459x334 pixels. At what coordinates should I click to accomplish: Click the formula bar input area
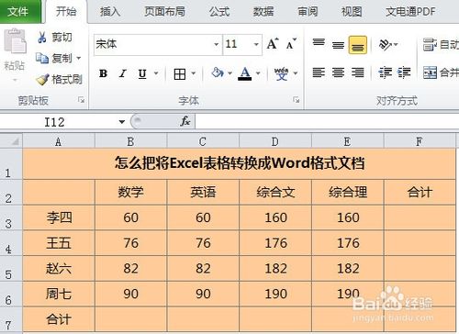coord(327,121)
